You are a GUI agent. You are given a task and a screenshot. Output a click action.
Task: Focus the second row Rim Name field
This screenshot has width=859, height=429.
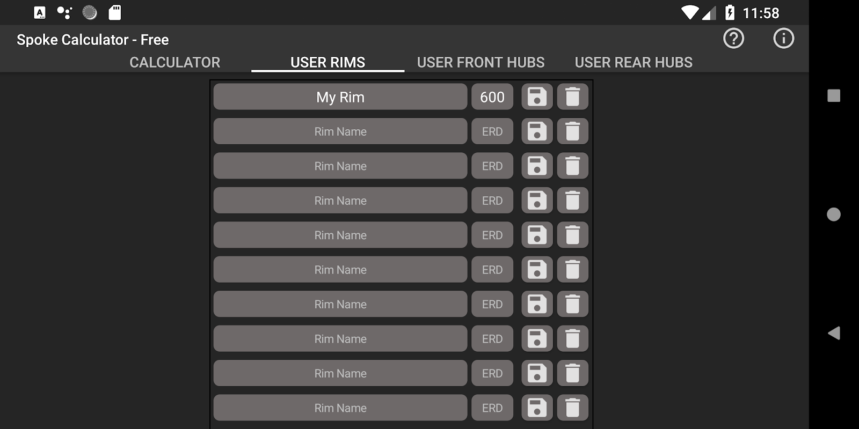pos(340,131)
